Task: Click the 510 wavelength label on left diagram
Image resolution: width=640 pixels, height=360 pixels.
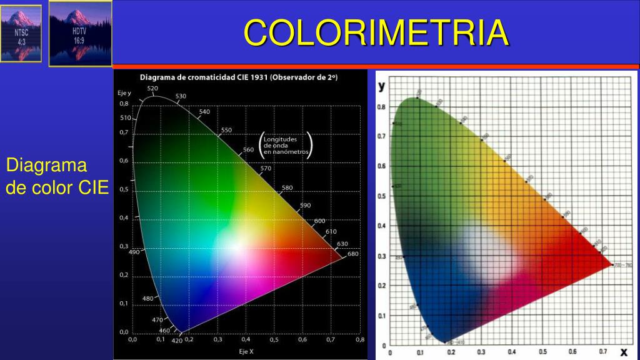Action: pos(126,117)
